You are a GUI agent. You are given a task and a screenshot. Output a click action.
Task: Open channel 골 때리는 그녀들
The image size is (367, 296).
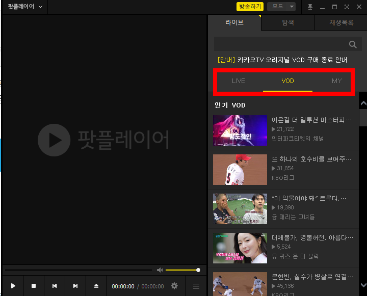293,217
